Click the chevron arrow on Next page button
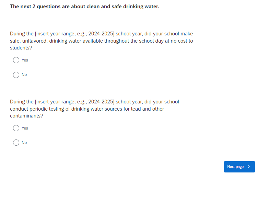The image size is (269, 202). pos(249,167)
